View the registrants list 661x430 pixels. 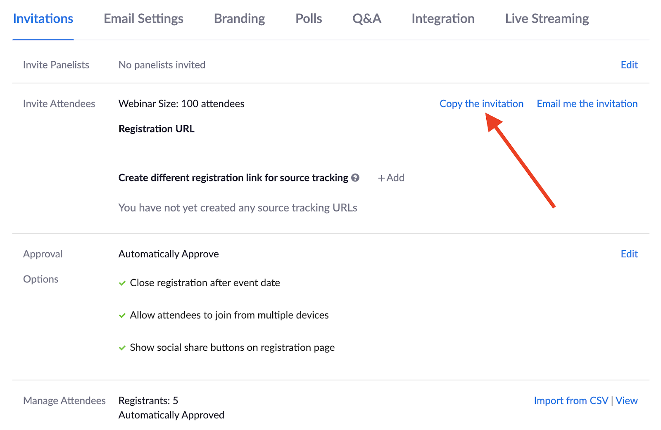626,401
